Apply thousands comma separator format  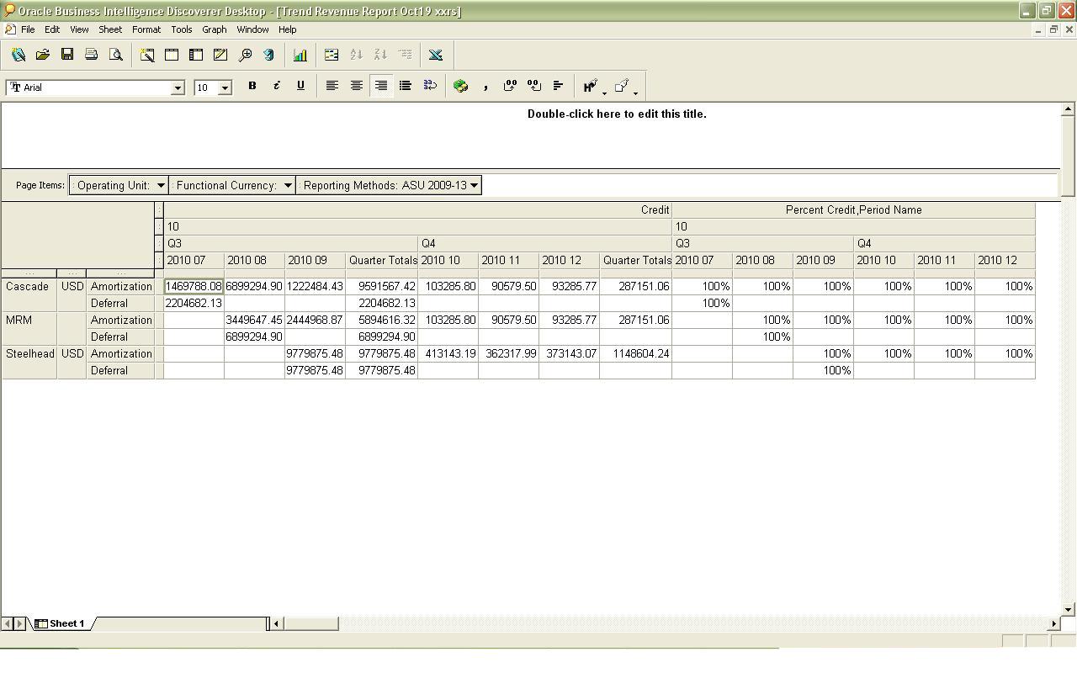click(x=485, y=86)
